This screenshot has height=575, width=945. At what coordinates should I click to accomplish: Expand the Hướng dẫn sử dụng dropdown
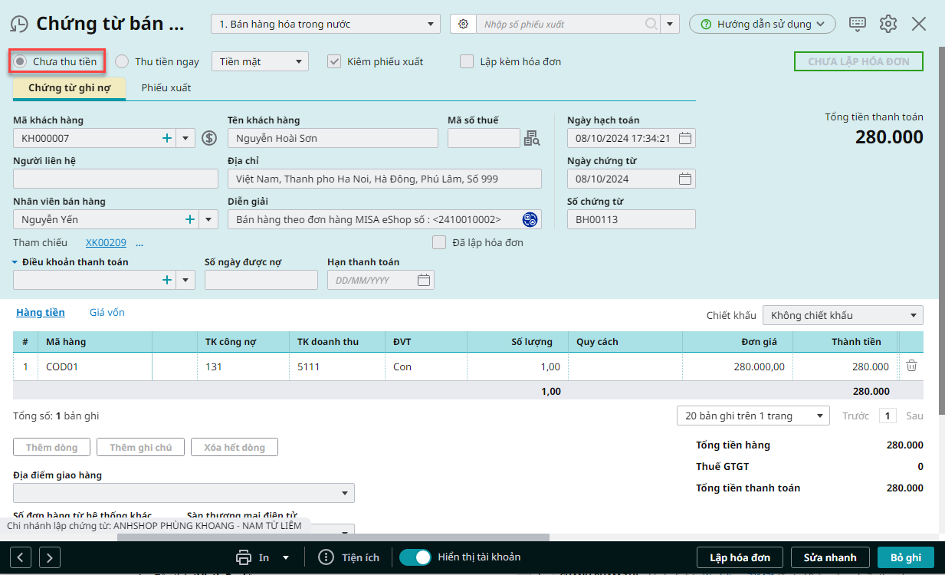762,24
